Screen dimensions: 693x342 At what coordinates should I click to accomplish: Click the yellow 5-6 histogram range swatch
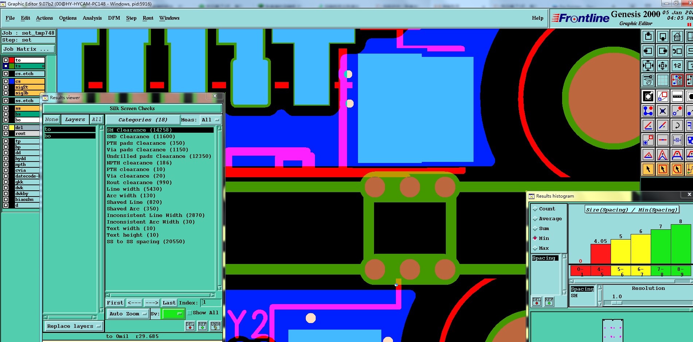point(620,271)
